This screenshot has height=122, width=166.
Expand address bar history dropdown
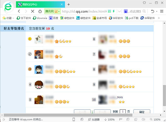119,11
